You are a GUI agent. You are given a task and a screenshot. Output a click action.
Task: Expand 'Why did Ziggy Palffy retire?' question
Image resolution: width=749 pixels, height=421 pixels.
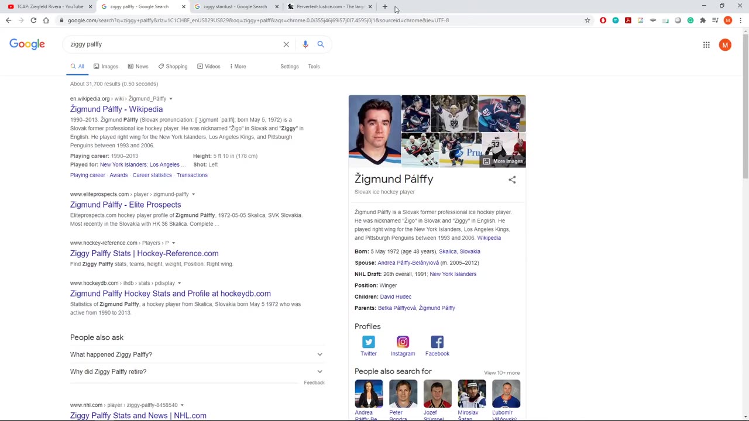[196, 371]
